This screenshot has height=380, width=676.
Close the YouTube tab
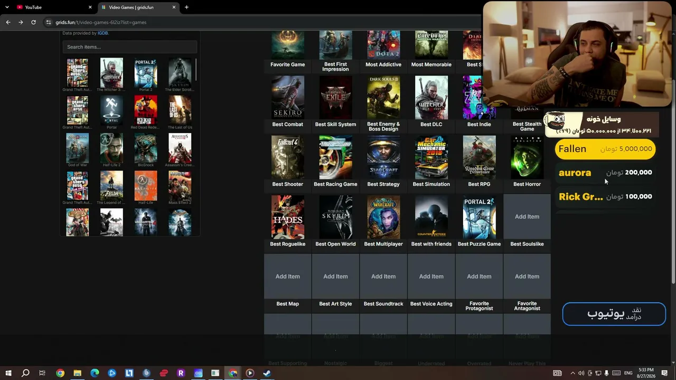click(x=90, y=7)
